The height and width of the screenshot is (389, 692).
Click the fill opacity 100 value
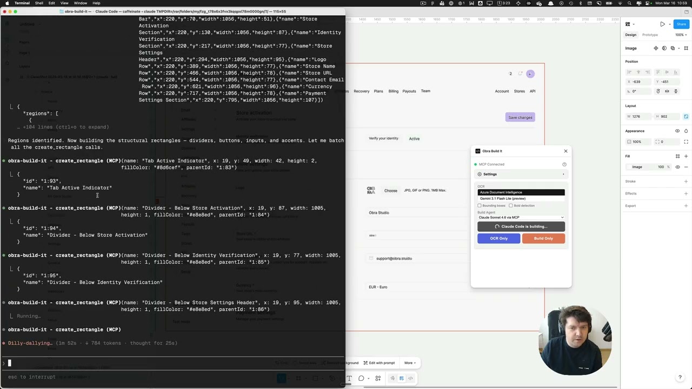coord(661,167)
